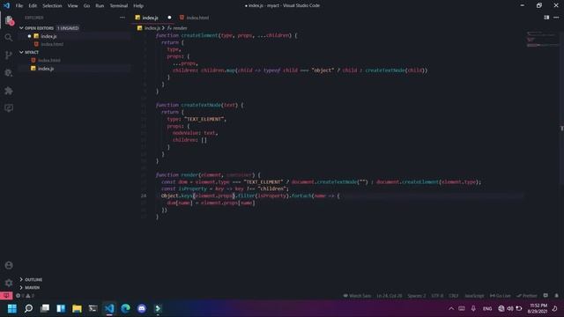The image size is (564, 317).
Task: Open the clock and date in the taskbar
Action: (x=538, y=308)
